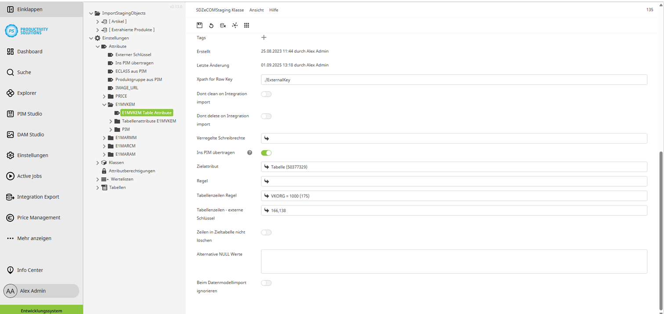This screenshot has width=664, height=314.
Task: Enable 'Dont clean on Integration import'
Action: [266, 94]
